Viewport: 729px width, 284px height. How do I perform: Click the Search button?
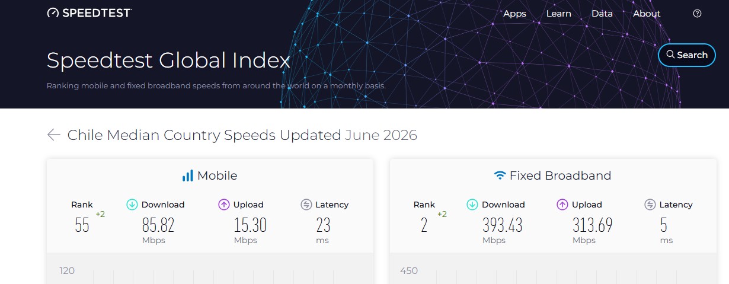(687, 55)
